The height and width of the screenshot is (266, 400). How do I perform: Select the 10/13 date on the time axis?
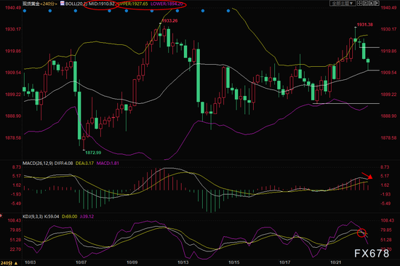183,262
